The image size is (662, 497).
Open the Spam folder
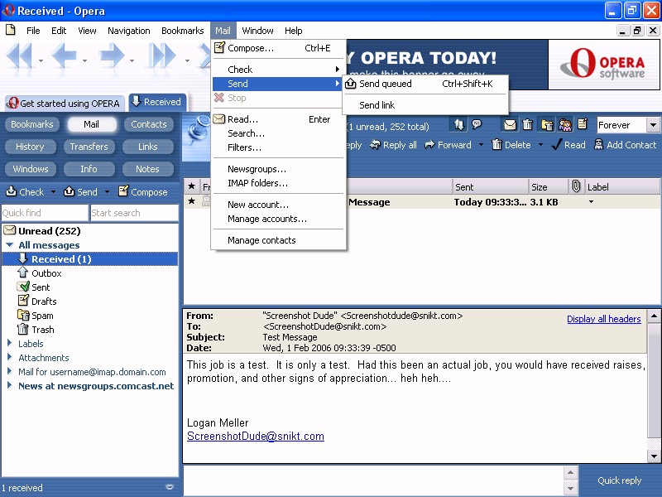coord(42,316)
